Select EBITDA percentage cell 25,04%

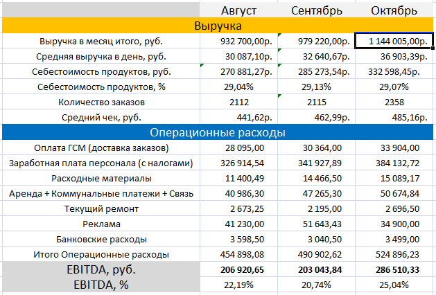(x=394, y=285)
